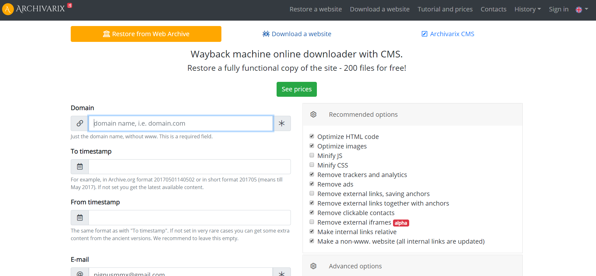596x276 pixels.
Task: Click the UK flag language icon
Action: click(x=579, y=10)
